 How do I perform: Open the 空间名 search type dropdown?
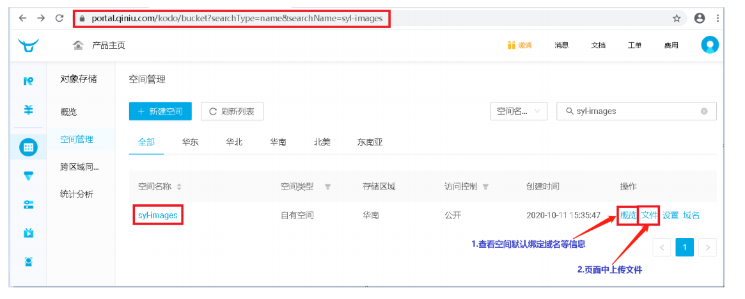pos(519,111)
